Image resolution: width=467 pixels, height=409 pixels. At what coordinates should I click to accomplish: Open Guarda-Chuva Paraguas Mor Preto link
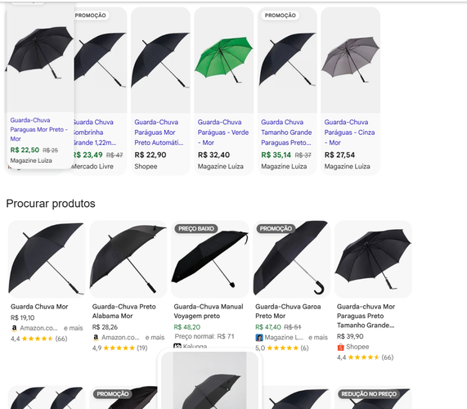tap(39, 129)
